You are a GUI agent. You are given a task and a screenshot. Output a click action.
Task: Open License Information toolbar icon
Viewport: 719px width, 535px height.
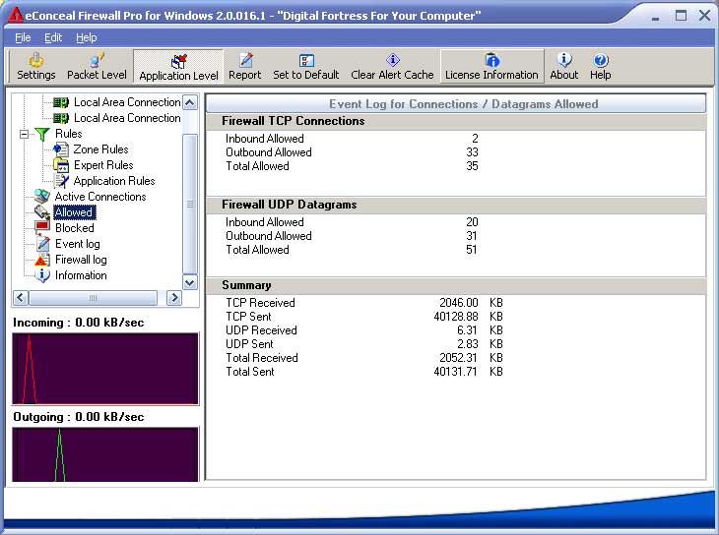pyautogui.click(x=491, y=60)
